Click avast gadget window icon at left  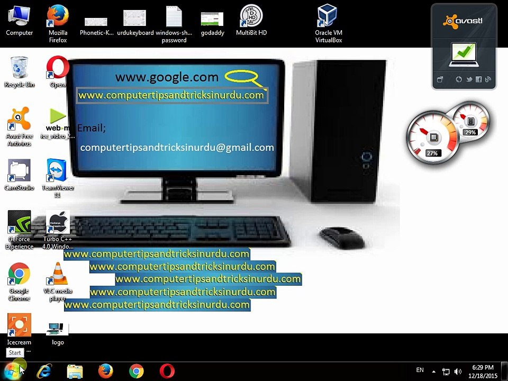[x=440, y=79]
